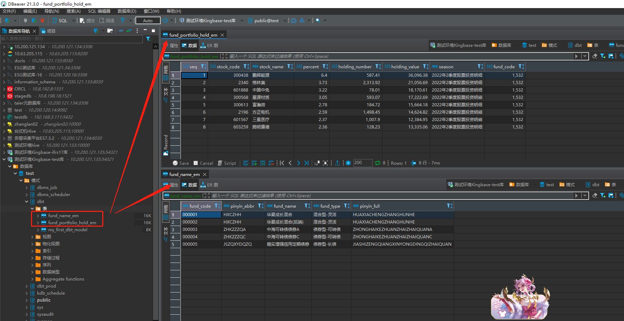Close the fund_name_em editor tab
Screen dimensions: 624x321
pos(204,174)
